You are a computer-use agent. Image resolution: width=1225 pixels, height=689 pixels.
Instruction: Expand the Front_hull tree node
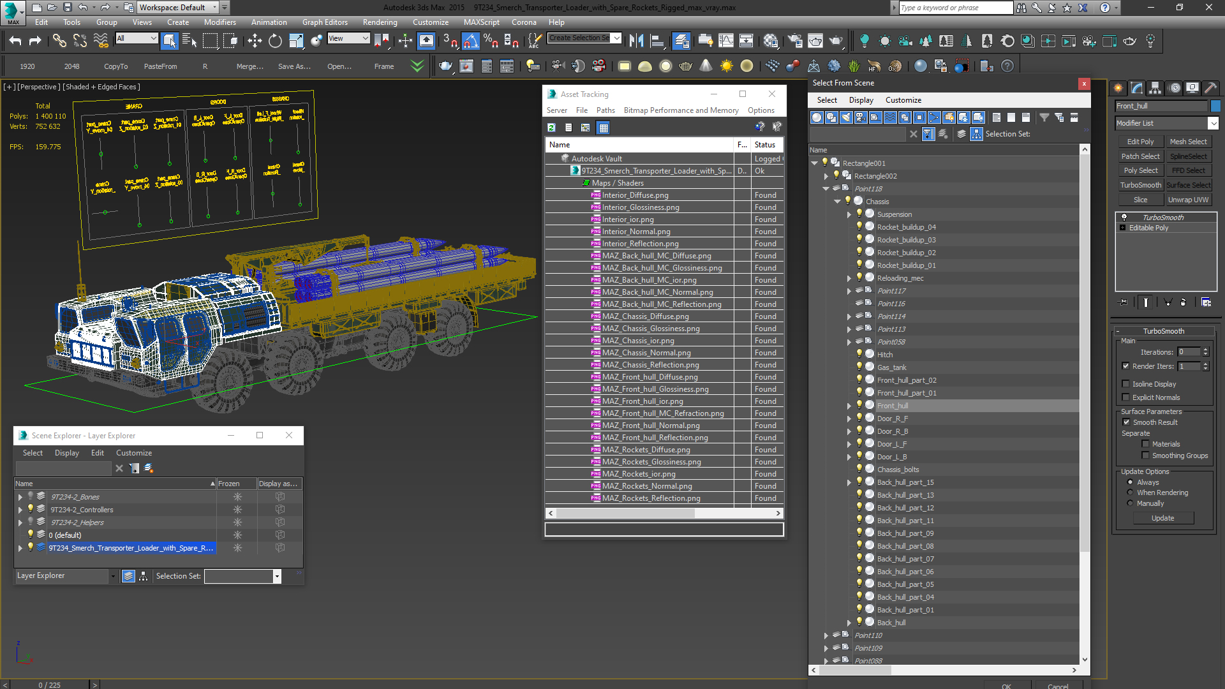pyautogui.click(x=849, y=406)
